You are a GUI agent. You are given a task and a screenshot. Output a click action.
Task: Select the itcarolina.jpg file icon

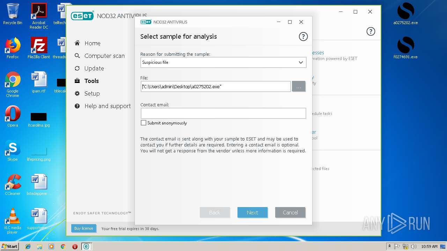coord(39,119)
